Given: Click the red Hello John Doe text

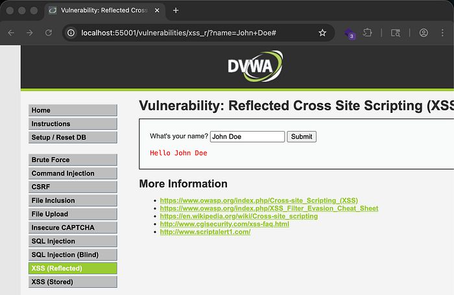Looking at the screenshot, I should click(x=178, y=153).
